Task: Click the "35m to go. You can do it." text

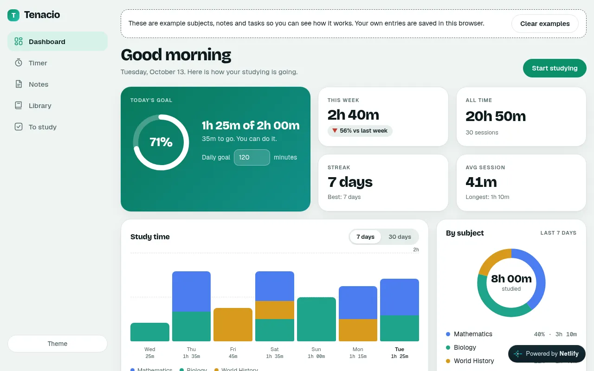Action: 239,139
